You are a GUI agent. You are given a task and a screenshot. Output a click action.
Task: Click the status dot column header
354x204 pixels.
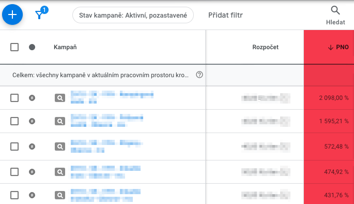pos(32,47)
